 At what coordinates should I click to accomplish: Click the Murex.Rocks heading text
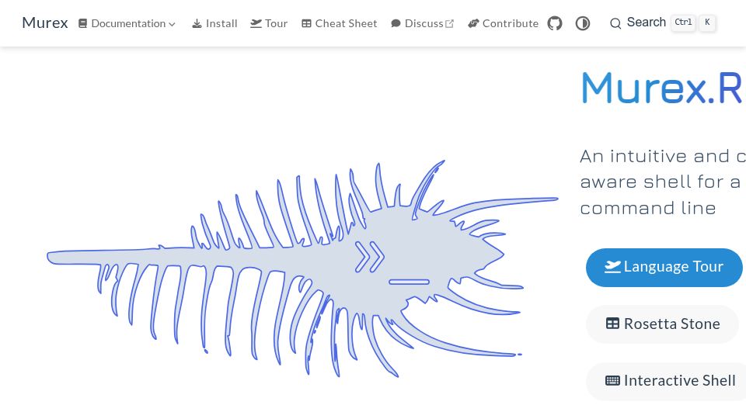pyautogui.click(x=662, y=88)
